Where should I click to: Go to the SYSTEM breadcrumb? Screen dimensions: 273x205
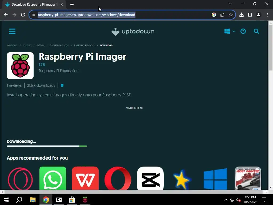click(x=41, y=45)
